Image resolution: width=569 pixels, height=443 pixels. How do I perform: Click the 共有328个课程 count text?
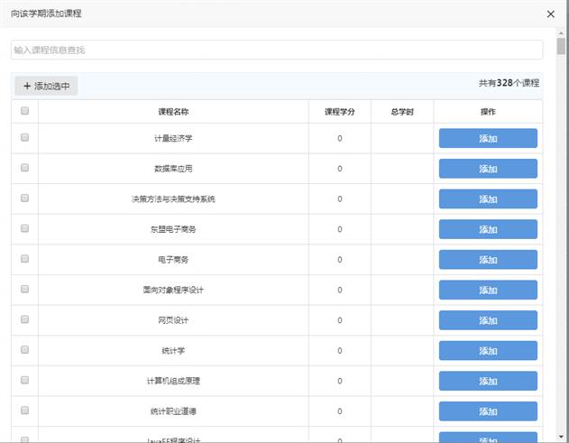(509, 83)
